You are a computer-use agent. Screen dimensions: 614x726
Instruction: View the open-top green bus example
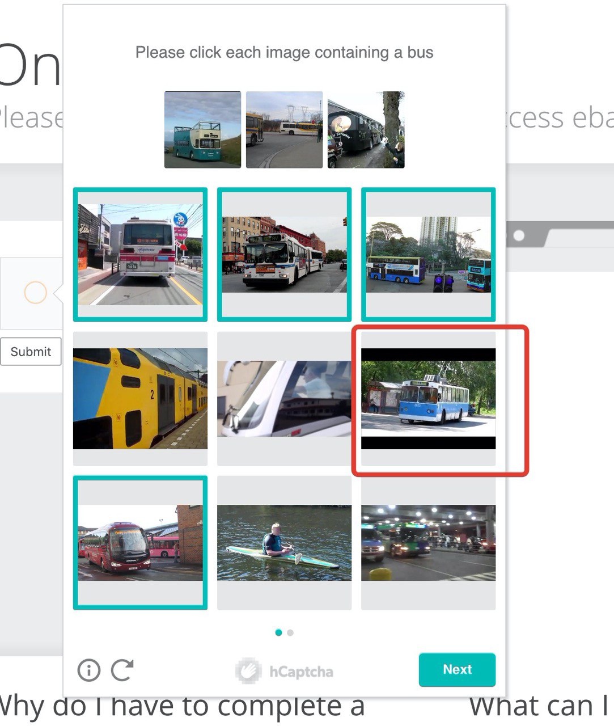tap(202, 130)
